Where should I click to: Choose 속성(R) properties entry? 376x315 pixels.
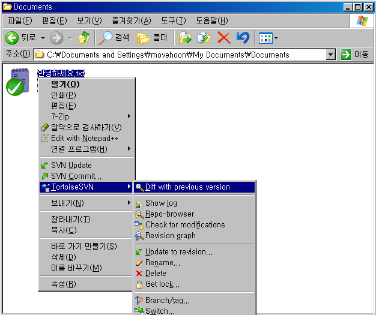86,284
